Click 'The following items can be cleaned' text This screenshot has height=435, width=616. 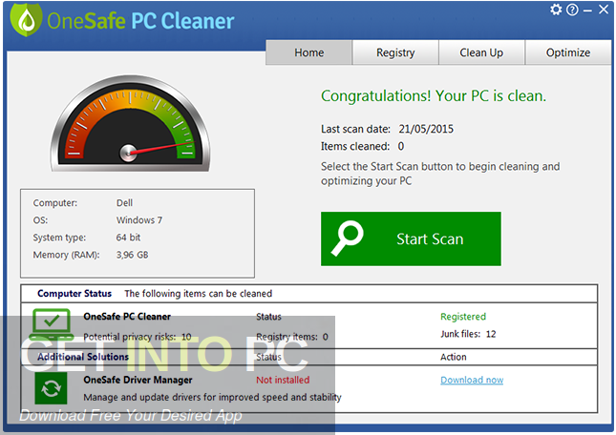(x=199, y=294)
